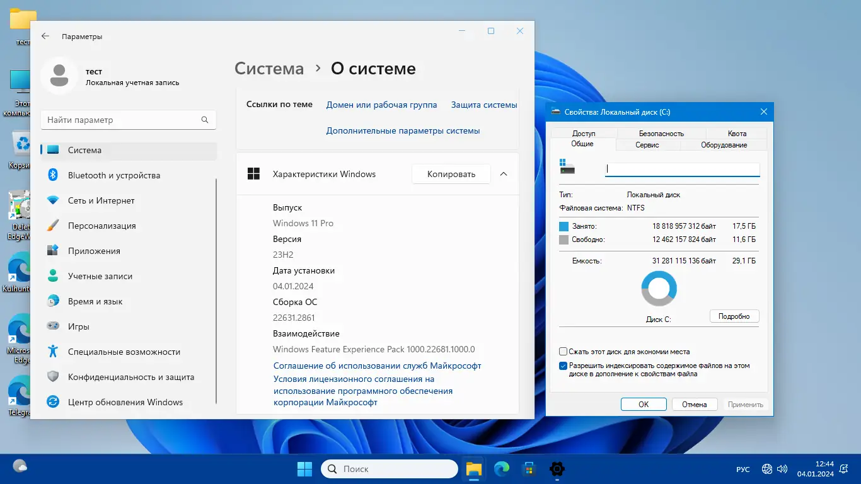Open the Защита системы link
Viewport: 861px width, 484px height.
(x=484, y=105)
